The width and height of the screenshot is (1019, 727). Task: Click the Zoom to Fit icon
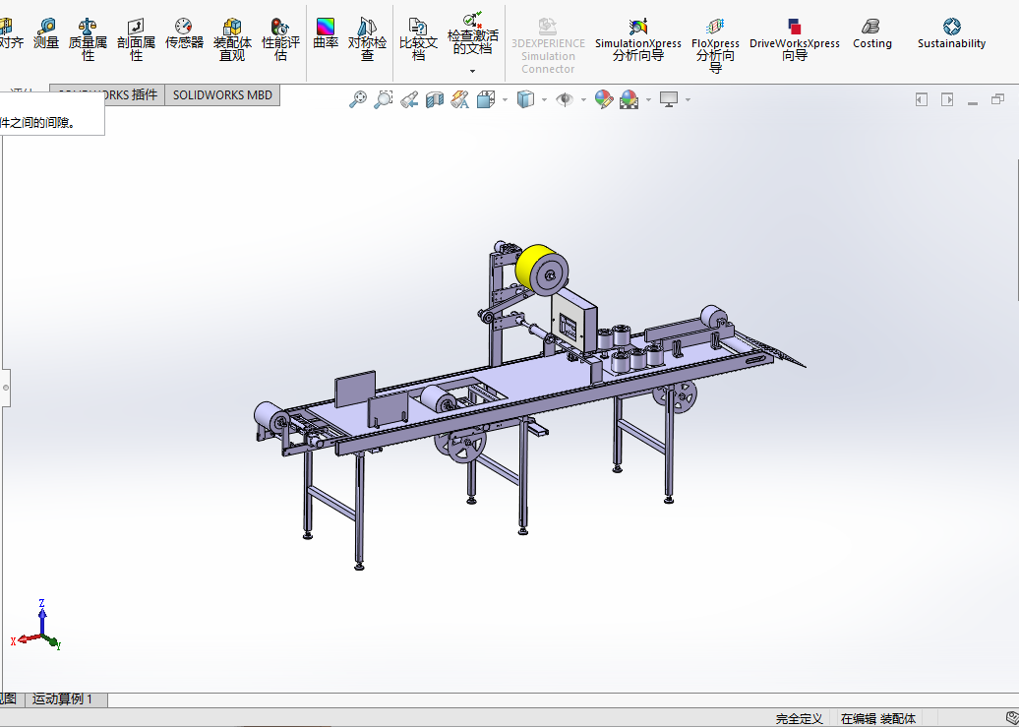pyautogui.click(x=357, y=99)
